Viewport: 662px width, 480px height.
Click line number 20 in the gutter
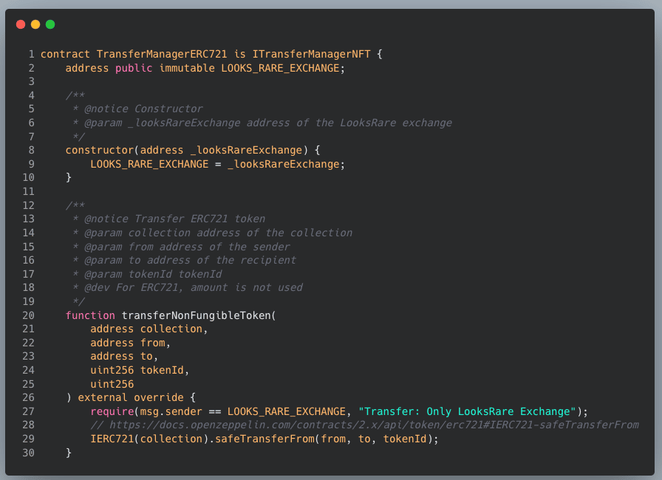(x=28, y=315)
